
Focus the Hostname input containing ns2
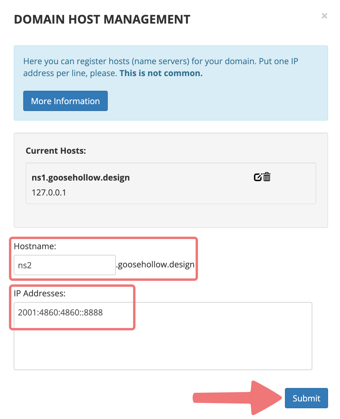pos(65,265)
